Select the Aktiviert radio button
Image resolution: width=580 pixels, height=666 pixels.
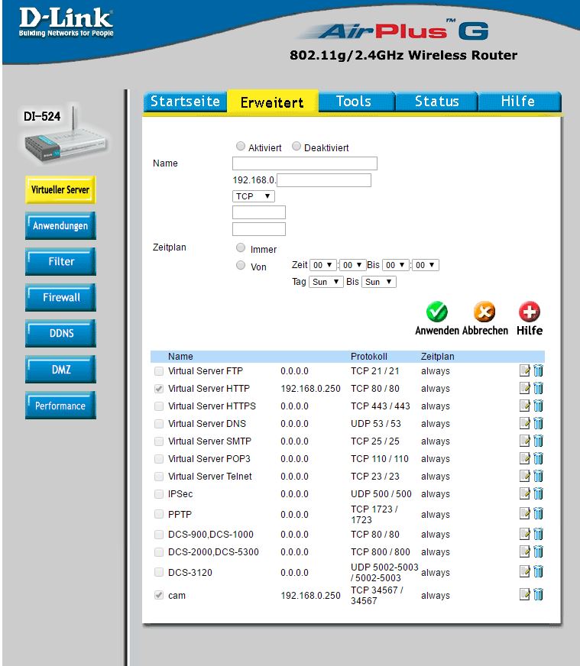[241, 147]
